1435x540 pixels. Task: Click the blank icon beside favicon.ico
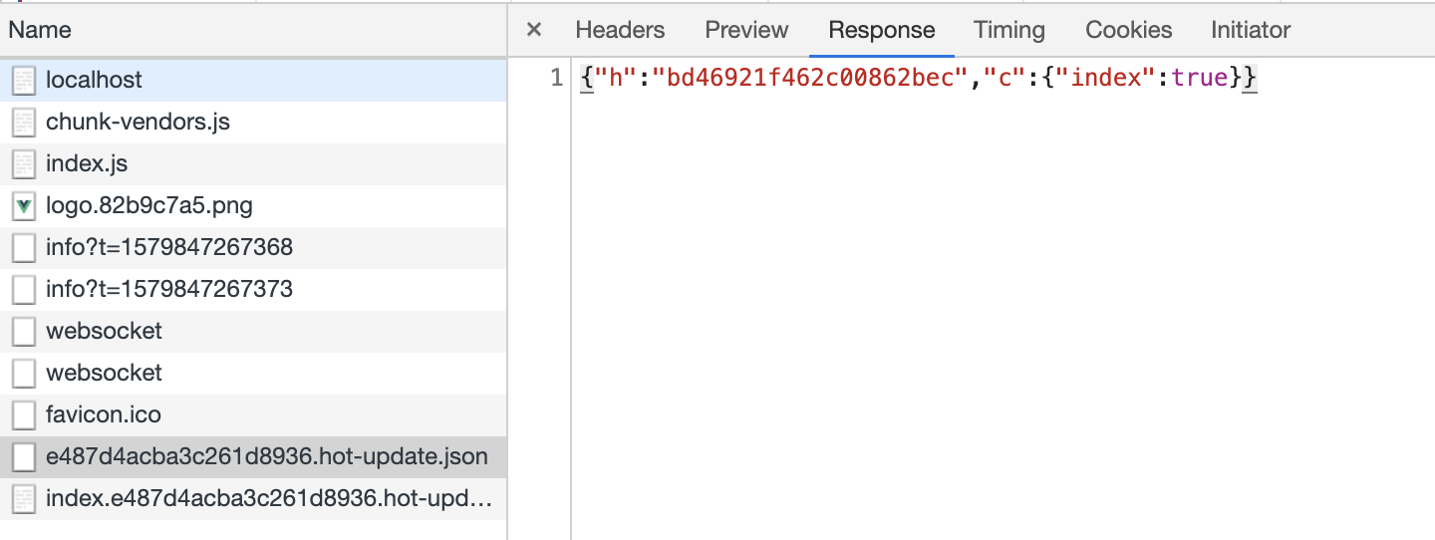pos(24,415)
